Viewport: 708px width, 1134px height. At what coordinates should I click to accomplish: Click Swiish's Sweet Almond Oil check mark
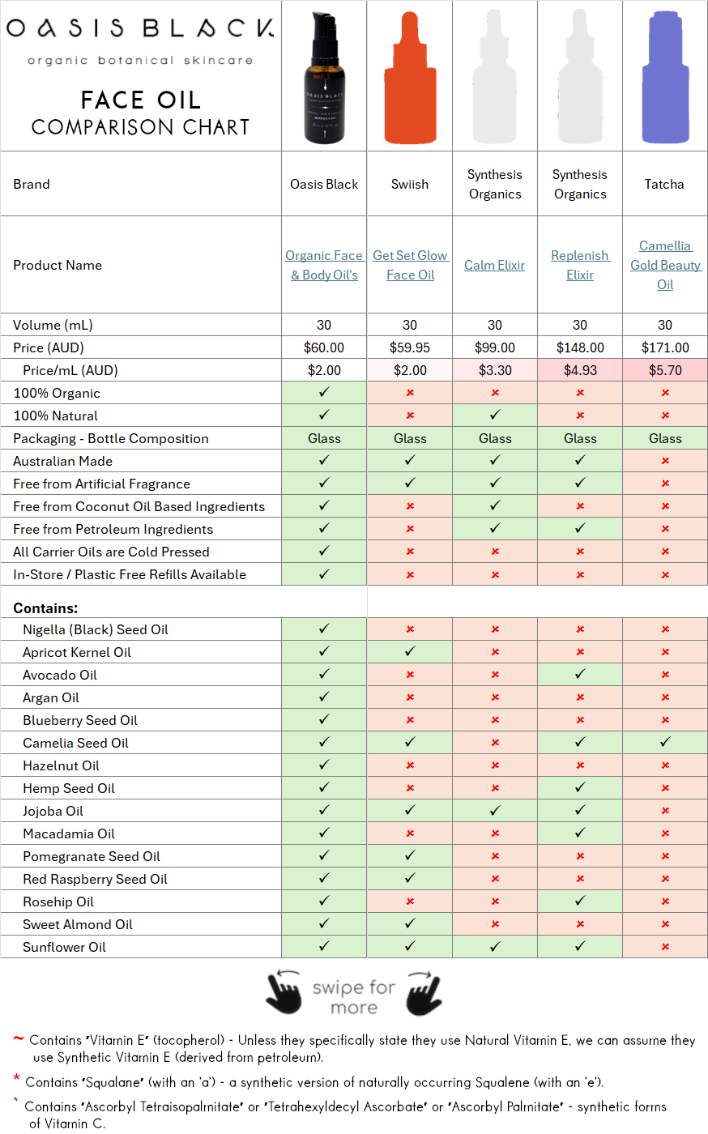click(x=410, y=923)
